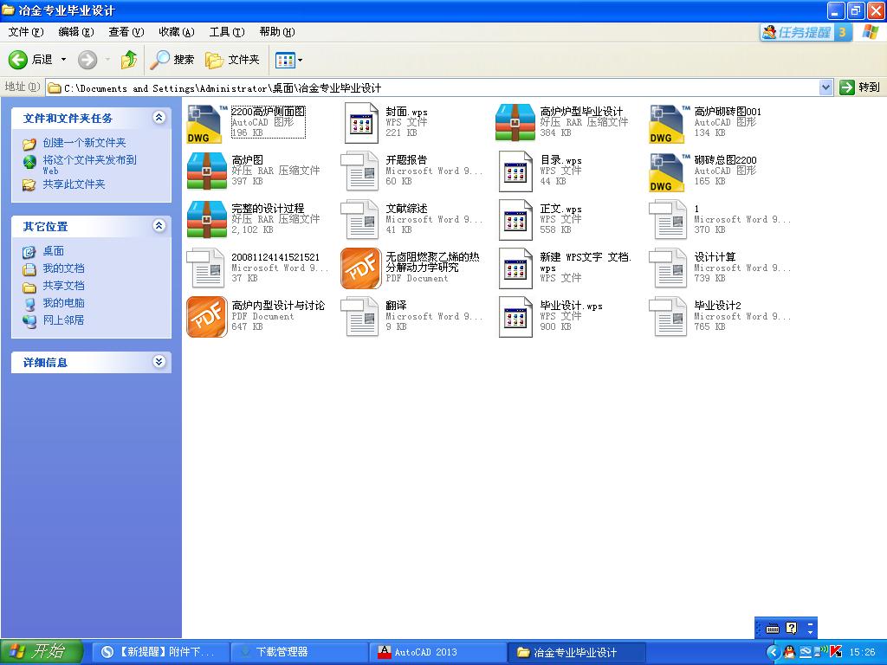
Task: Click into the address bar path field
Action: [433, 87]
